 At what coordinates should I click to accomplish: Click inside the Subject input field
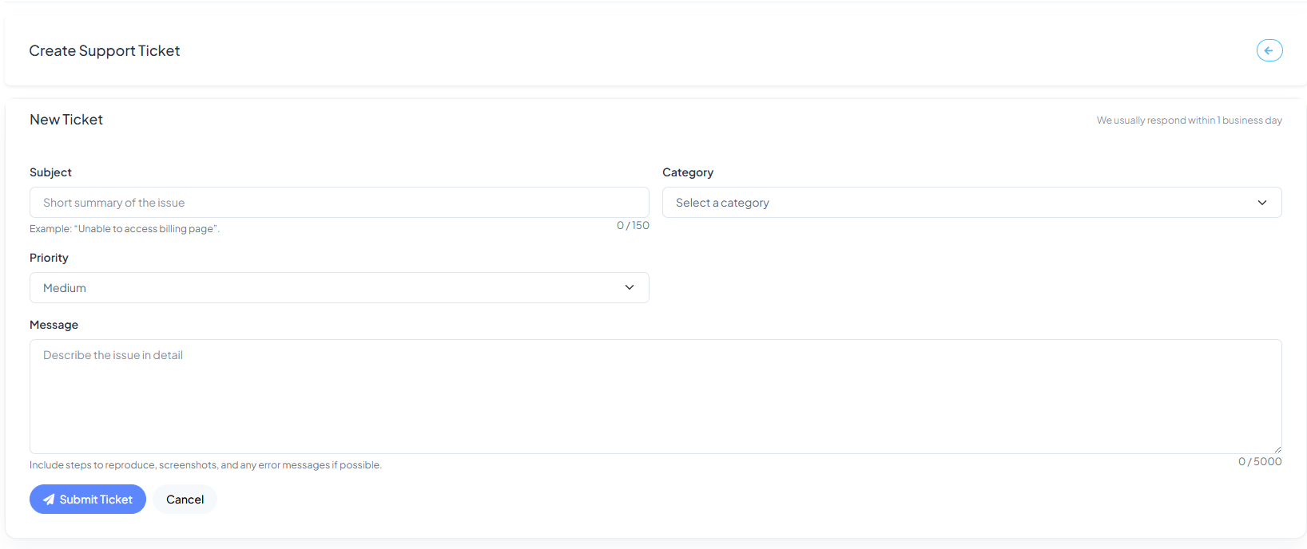339,202
